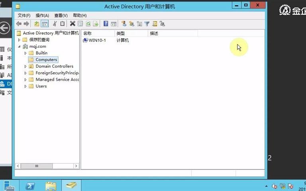Create a new user with the toolbar icon

coord(124,24)
